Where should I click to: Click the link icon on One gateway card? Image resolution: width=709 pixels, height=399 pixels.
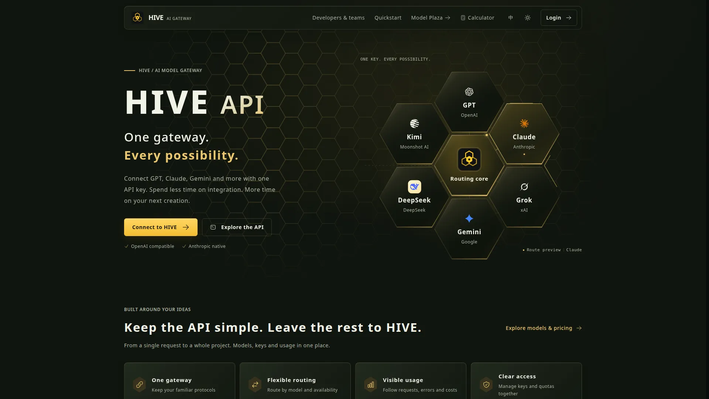(x=140, y=385)
